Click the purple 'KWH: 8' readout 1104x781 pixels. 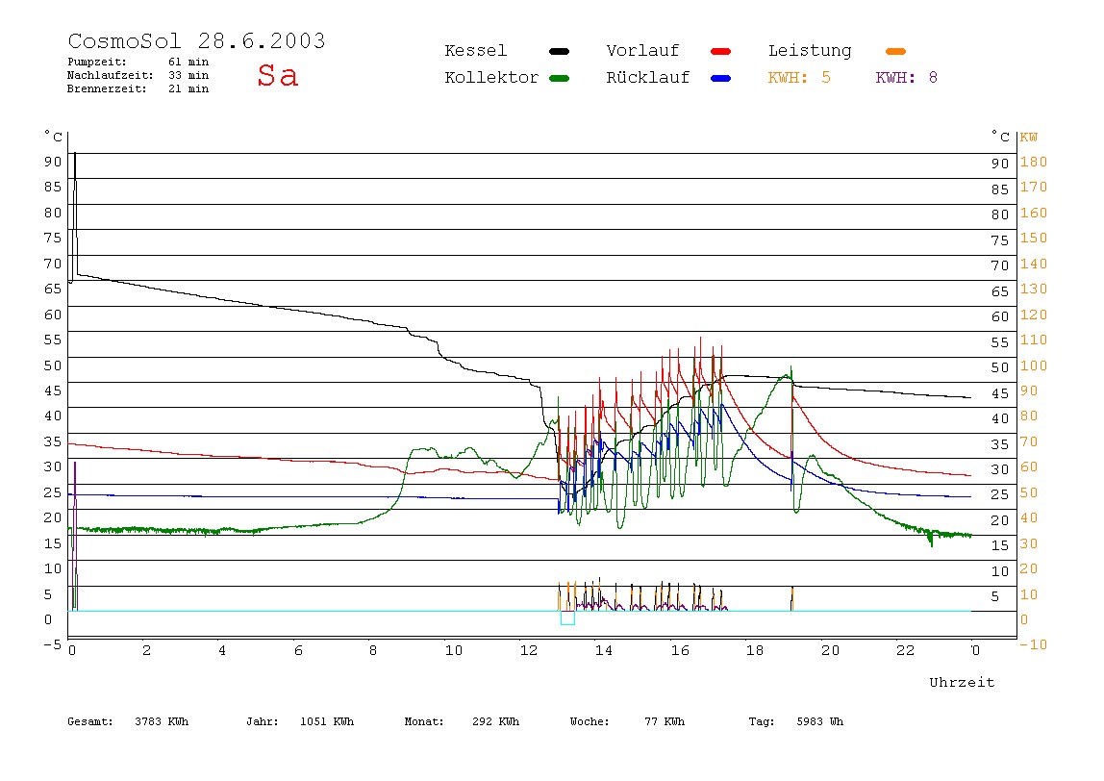tap(906, 78)
